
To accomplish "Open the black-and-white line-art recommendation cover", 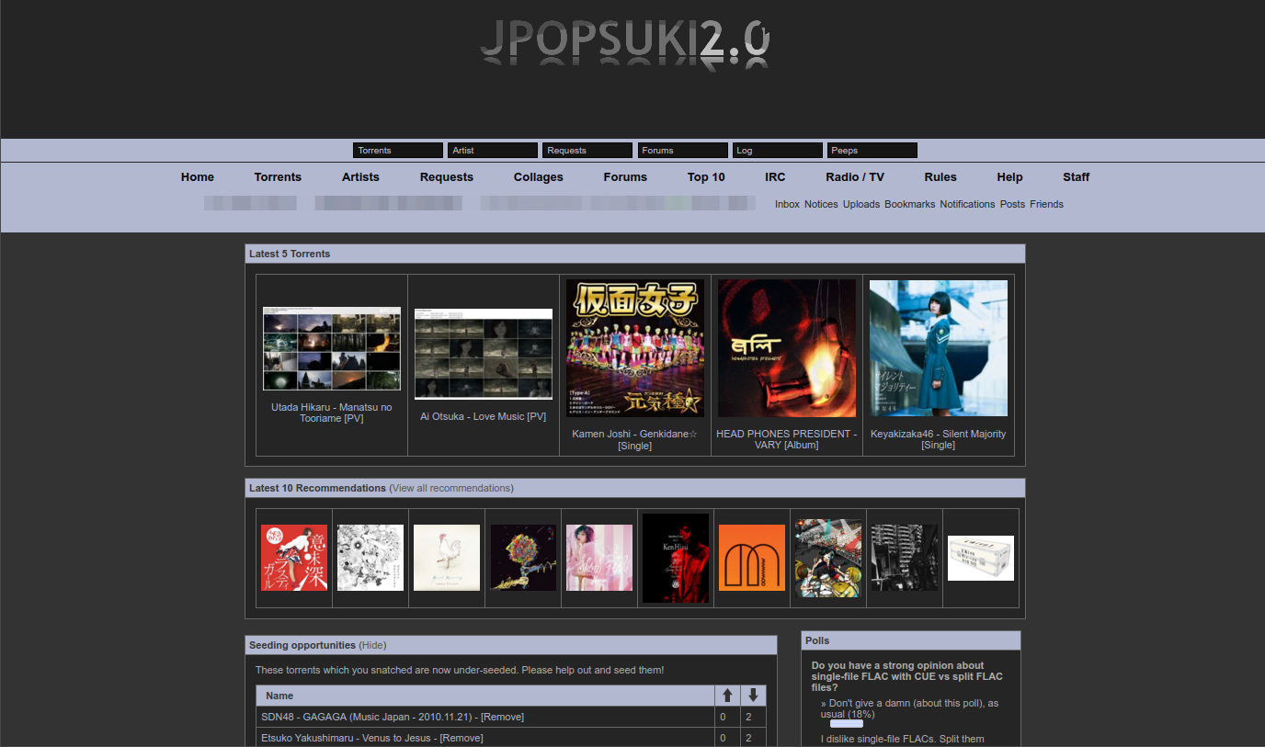I will [x=370, y=558].
